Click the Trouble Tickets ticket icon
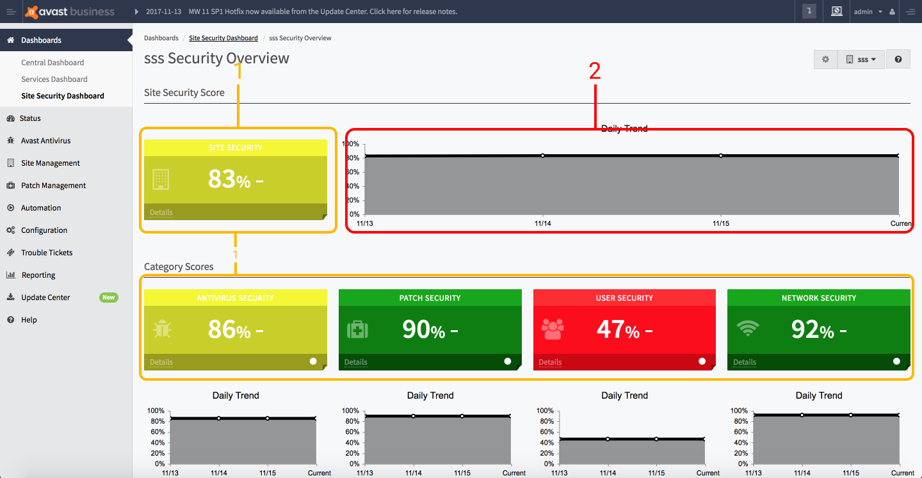 tap(10, 253)
